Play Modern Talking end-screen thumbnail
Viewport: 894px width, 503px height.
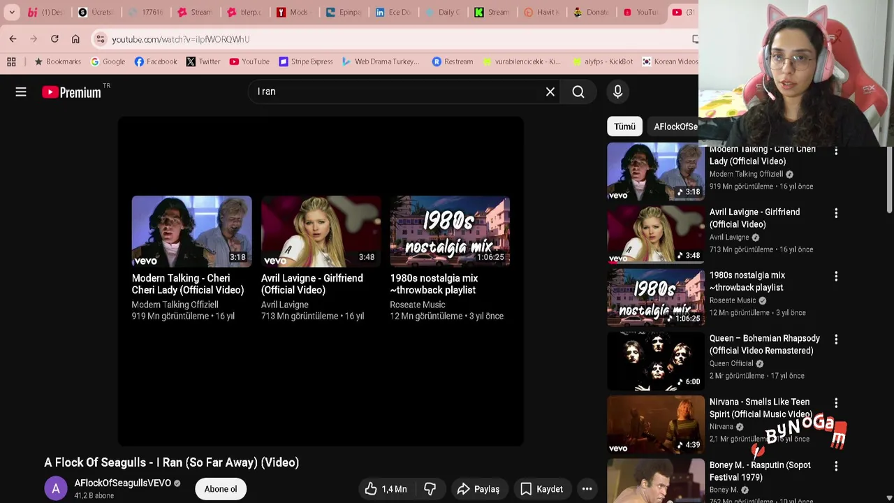[x=191, y=231]
